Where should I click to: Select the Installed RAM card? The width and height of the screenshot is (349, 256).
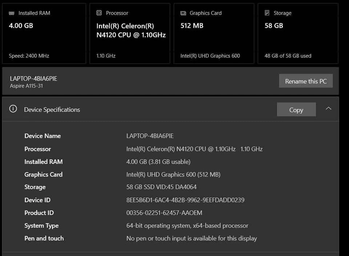[x=44, y=34]
